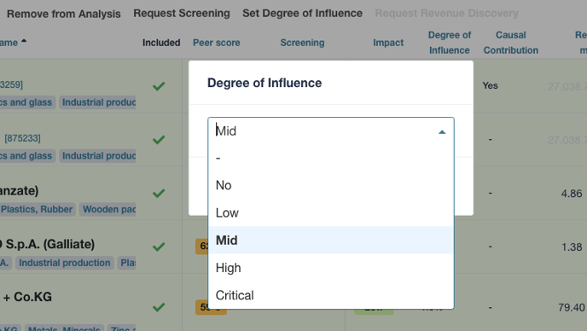Image resolution: width=587 pixels, height=331 pixels.
Task: Choose the highlighted Mid option
Action: click(x=331, y=241)
